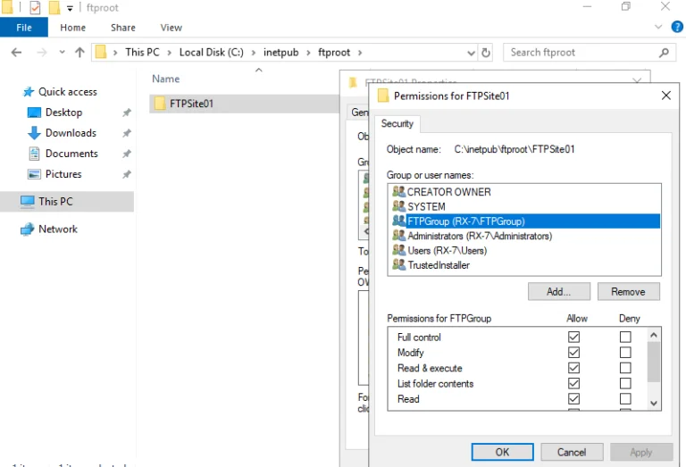Screen dimensions: 686x467
Task: Toggle Deny checkbox for Full control
Action: click(x=625, y=338)
